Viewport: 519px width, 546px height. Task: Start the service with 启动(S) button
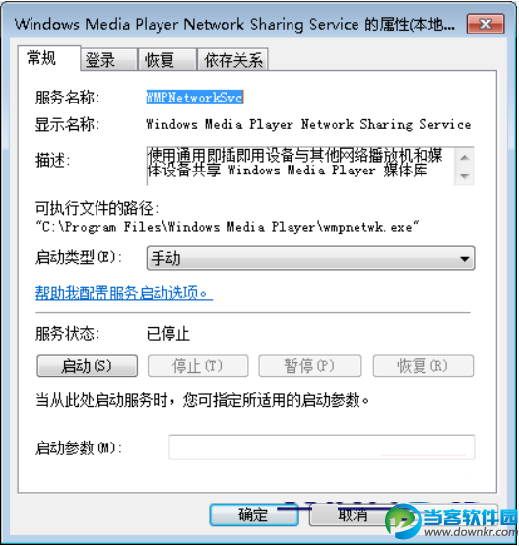point(87,366)
